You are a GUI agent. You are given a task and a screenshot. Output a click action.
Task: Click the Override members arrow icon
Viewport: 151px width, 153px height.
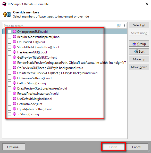[x=7, y=14]
